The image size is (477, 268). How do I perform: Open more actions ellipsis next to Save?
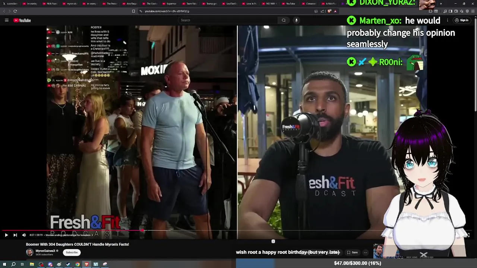point(366,252)
